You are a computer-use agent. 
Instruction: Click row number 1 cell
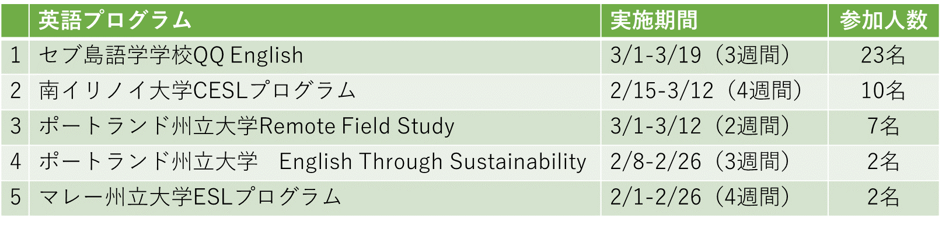(15, 56)
